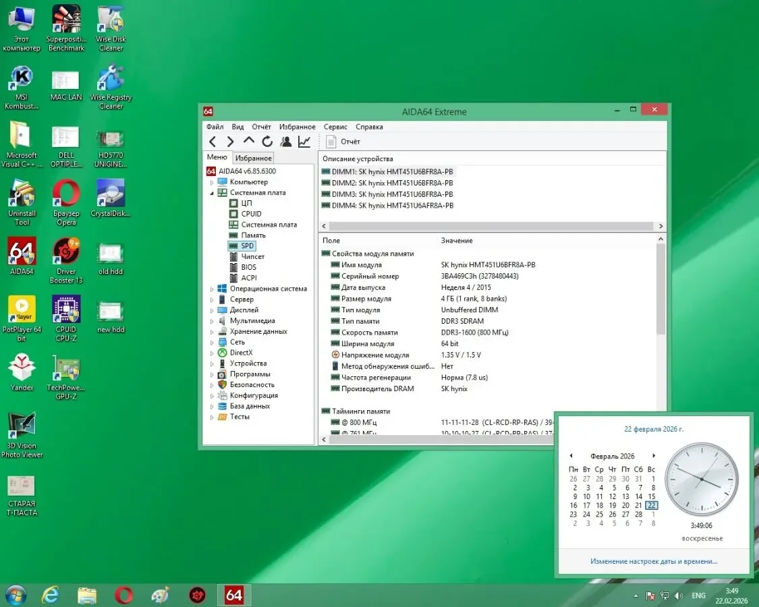Open CPUID CPU-Z desktop icon
Screen dimensions: 759x607
(x=66, y=319)
